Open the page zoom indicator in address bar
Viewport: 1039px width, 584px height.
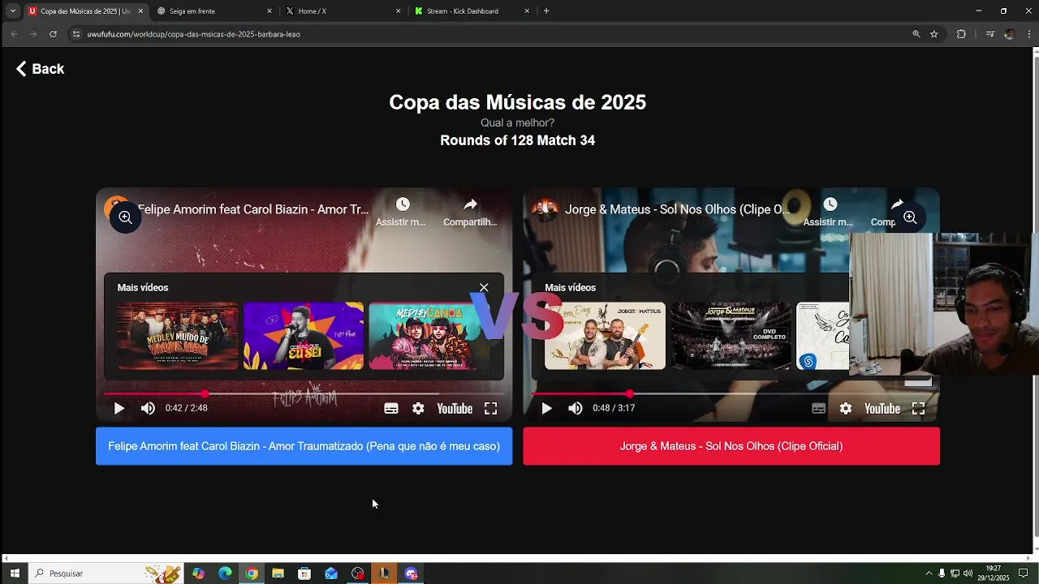click(916, 34)
